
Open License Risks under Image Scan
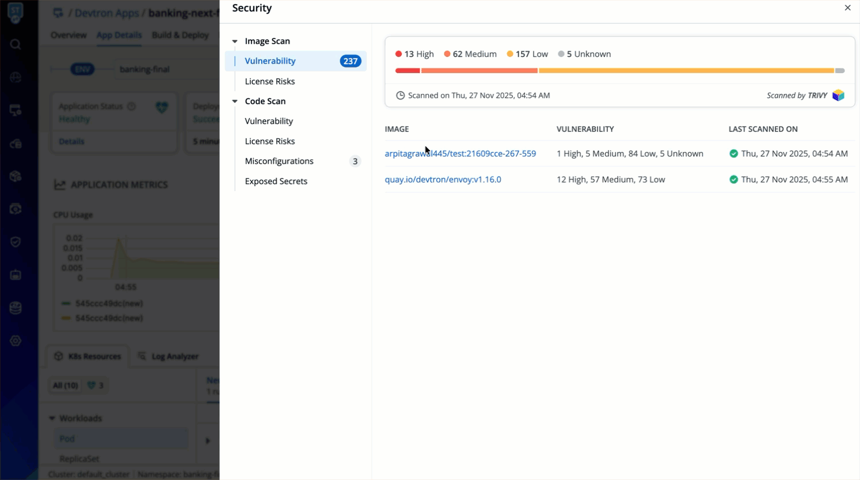[269, 81]
